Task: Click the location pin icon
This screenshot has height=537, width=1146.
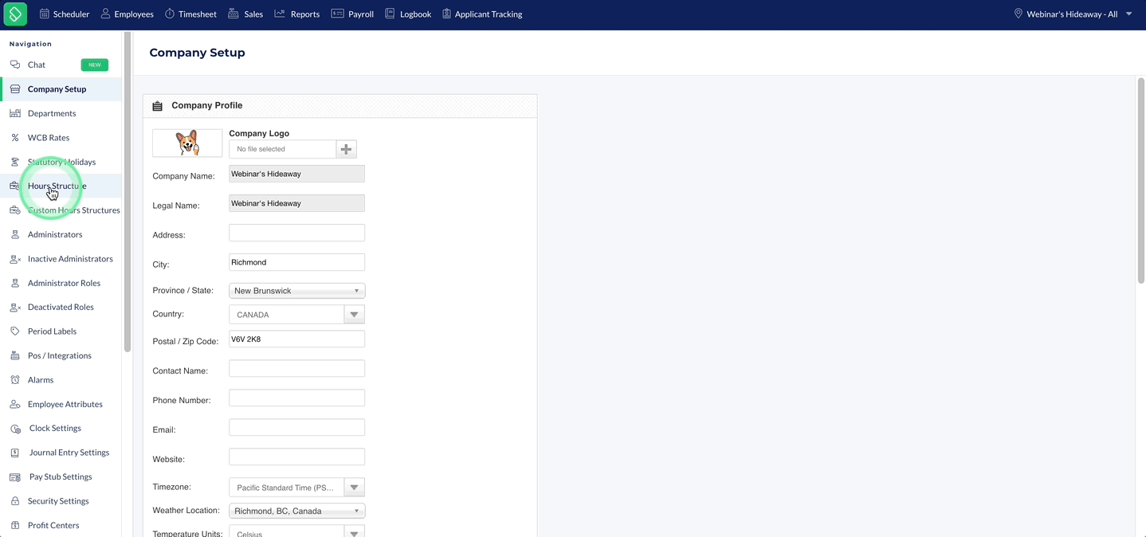Action: tap(1018, 14)
